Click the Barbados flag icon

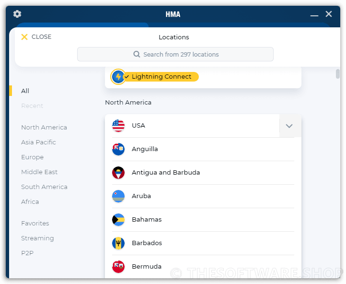[x=118, y=243]
